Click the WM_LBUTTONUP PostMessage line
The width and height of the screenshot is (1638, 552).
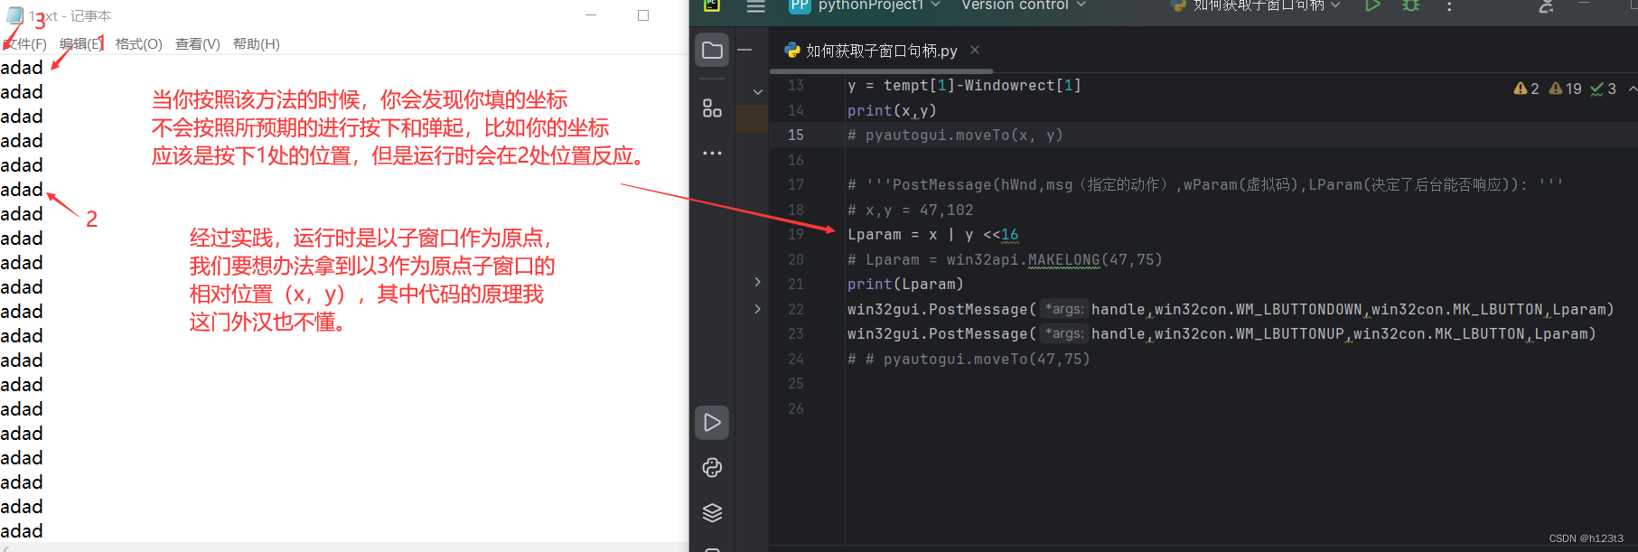pyautogui.click(x=1221, y=333)
